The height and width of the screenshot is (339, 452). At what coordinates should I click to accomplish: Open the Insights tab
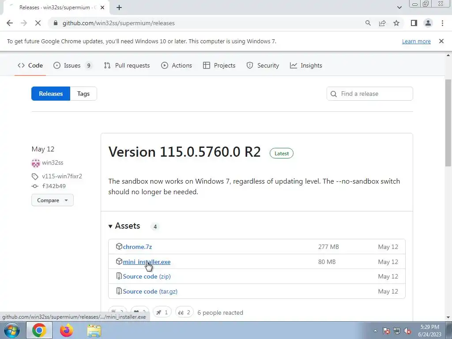pyautogui.click(x=306, y=65)
